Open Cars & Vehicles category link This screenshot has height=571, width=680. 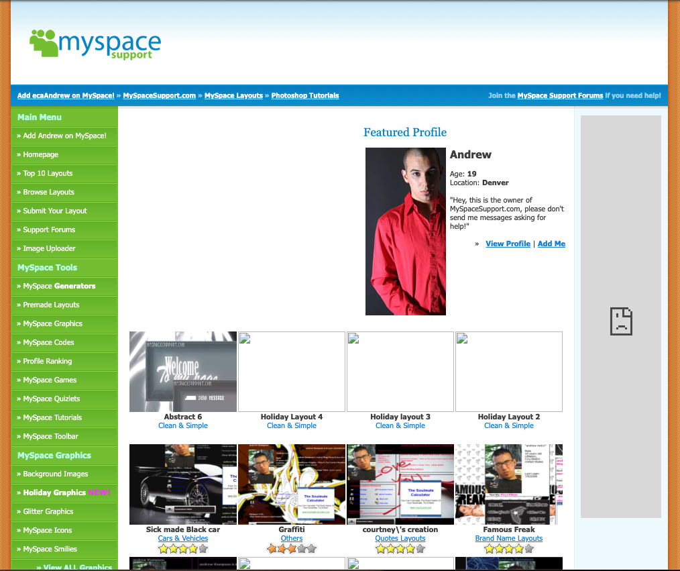[x=183, y=539]
